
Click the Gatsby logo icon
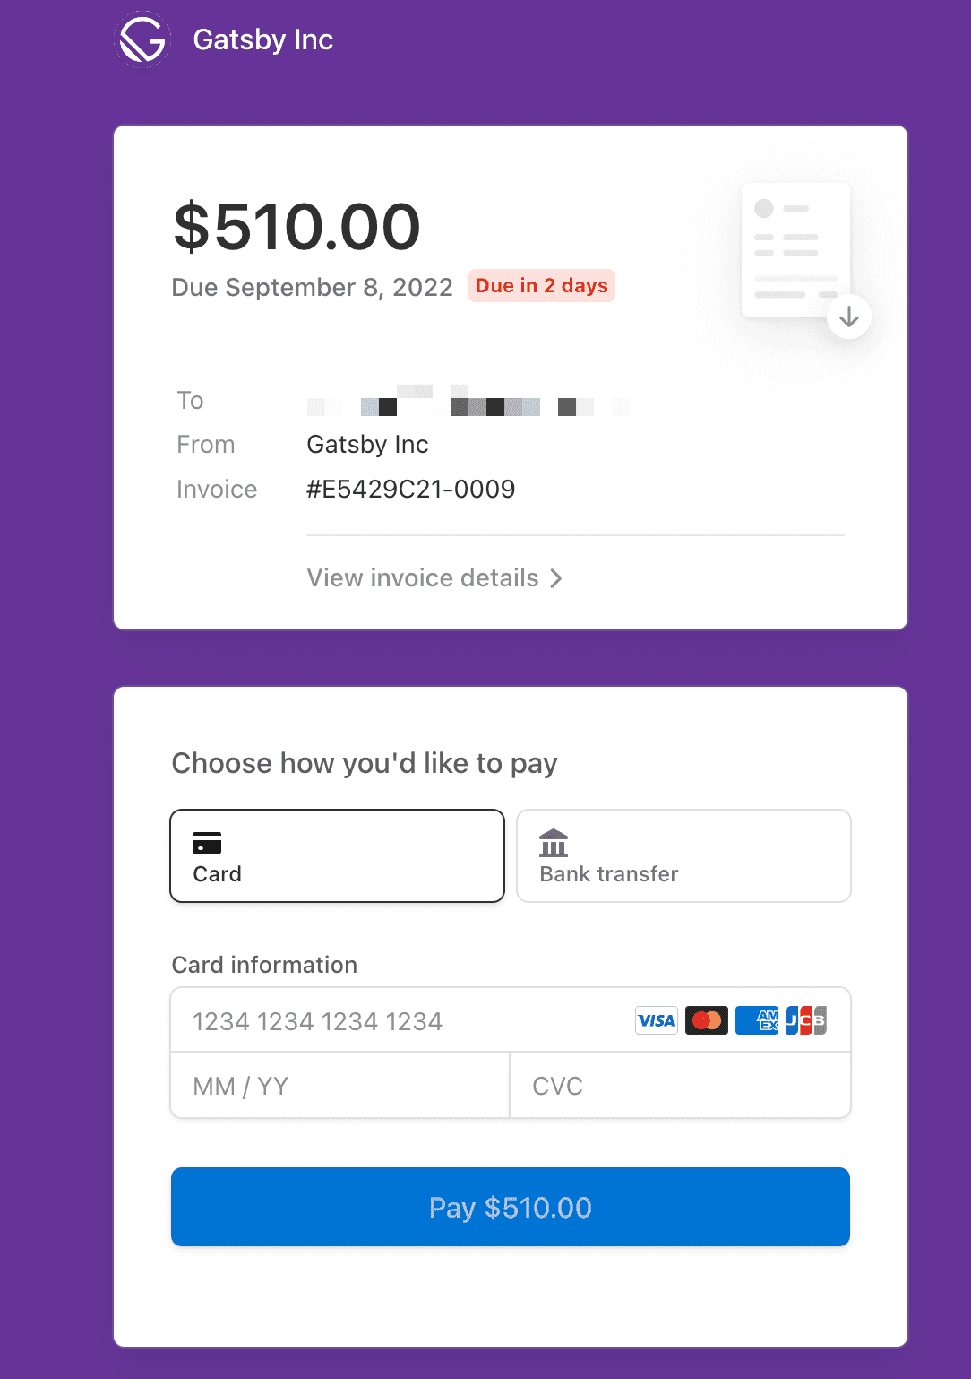pos(142,39)
